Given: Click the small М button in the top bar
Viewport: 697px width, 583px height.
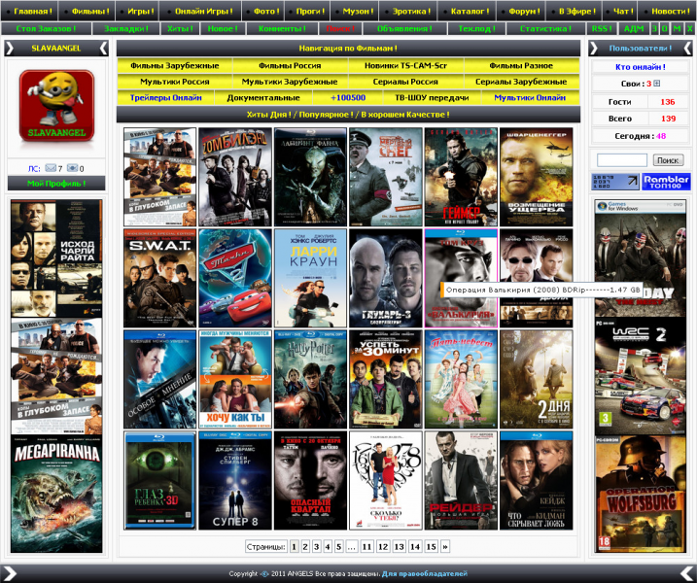Looking at the screenshot, I should coord(677,28).
